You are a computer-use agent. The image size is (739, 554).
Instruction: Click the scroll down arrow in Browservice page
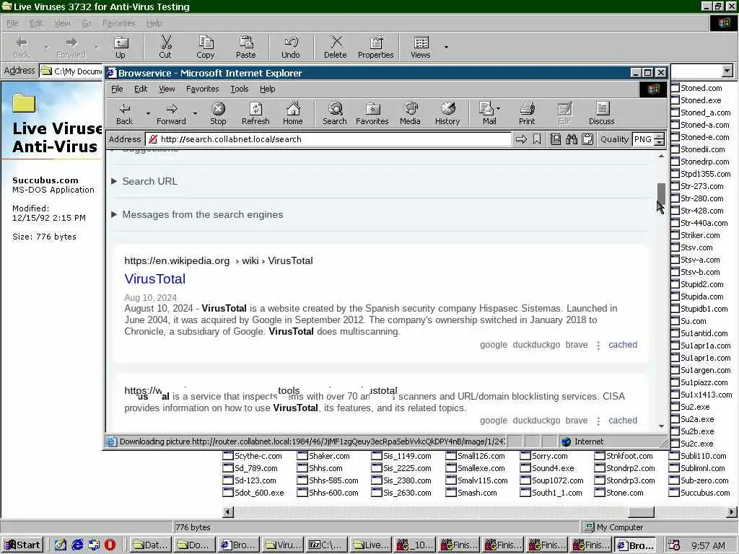point(661,426)
